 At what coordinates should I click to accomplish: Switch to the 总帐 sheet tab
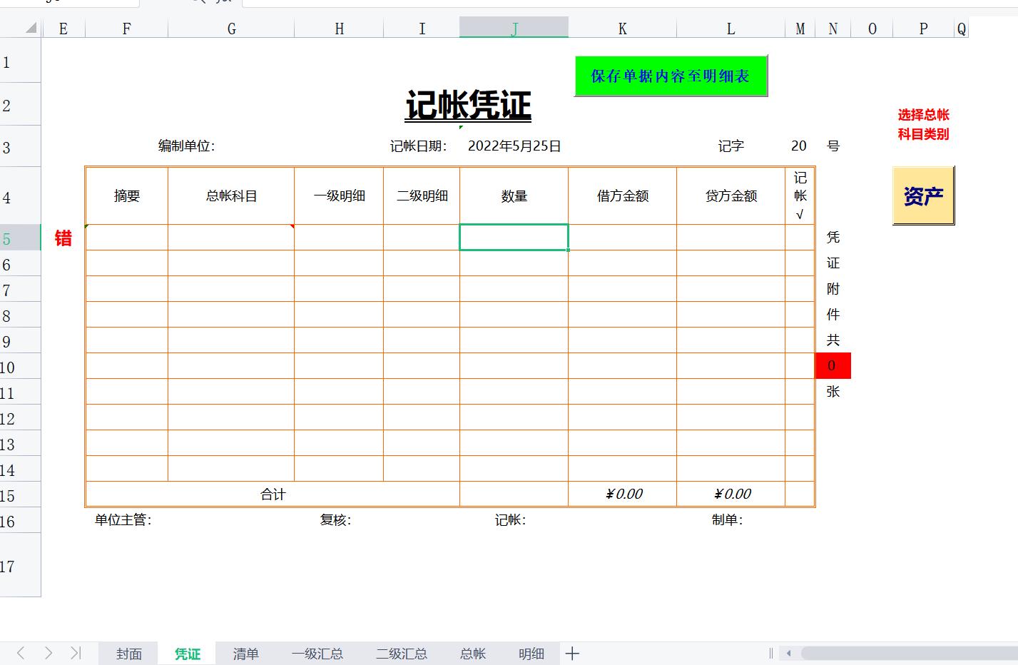pyautogui.click(x=472, y=653)
